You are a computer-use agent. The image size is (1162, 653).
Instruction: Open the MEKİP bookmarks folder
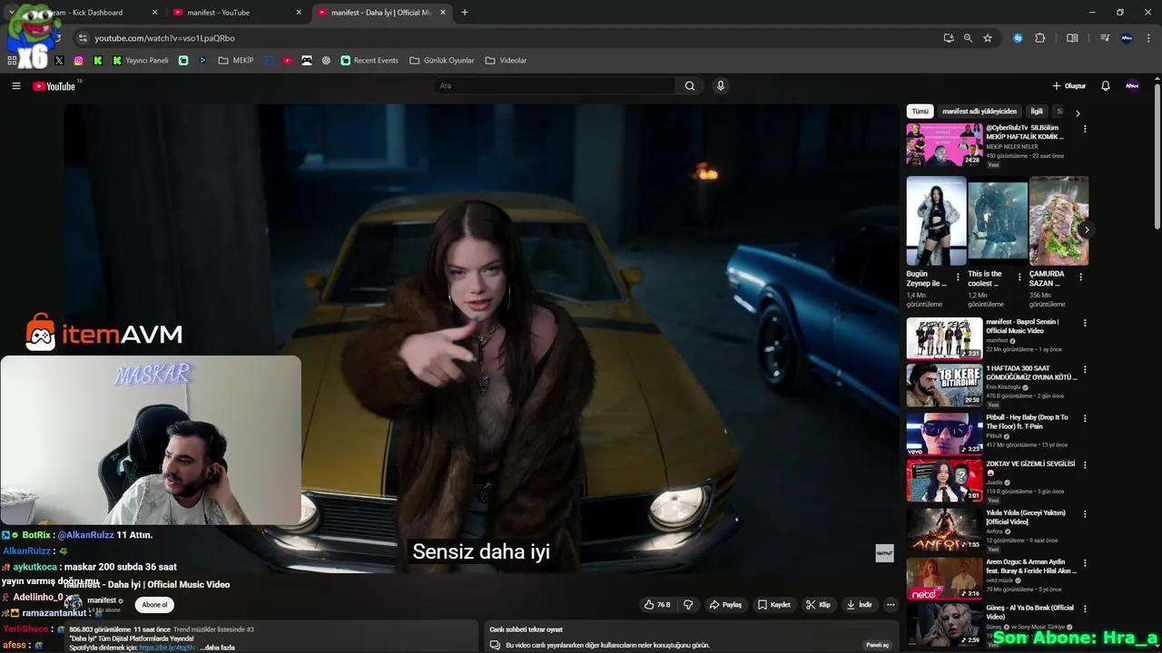pyautogui.click(x=236, y=61)
